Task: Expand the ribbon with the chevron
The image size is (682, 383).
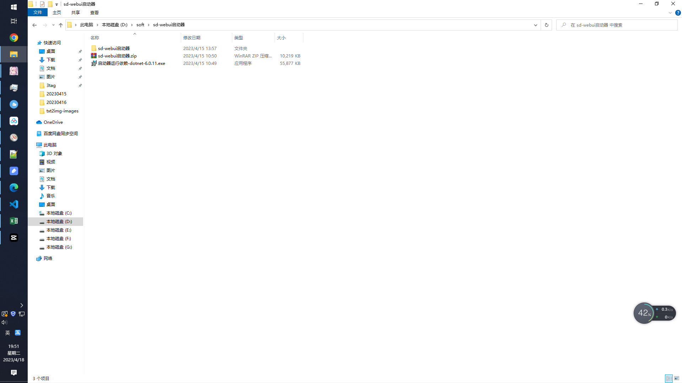Action: (670, 13)
